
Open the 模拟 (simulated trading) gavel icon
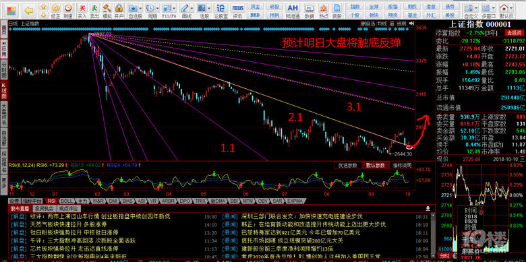coord(107,10)
